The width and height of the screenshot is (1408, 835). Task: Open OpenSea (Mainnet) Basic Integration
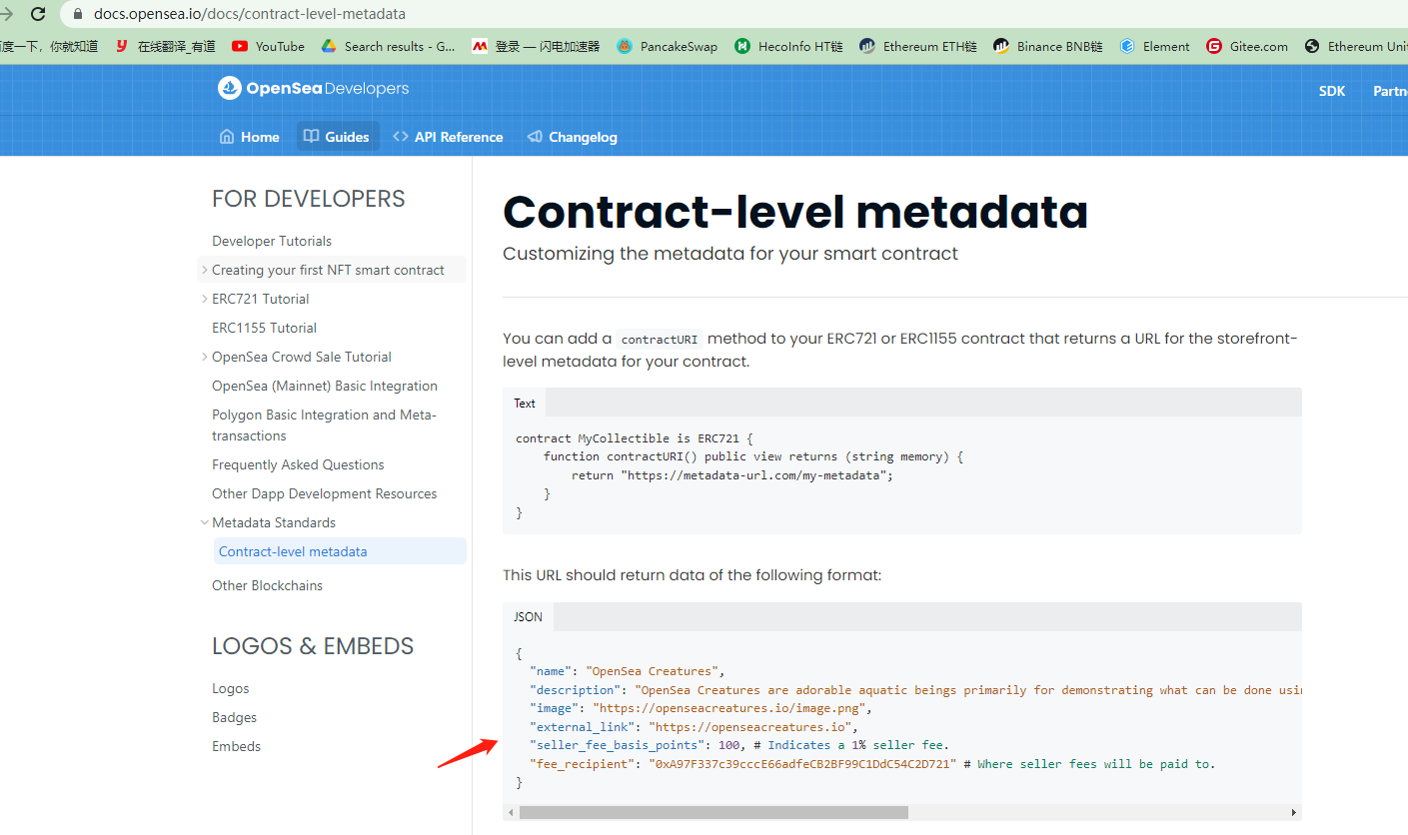pos(325,386)
